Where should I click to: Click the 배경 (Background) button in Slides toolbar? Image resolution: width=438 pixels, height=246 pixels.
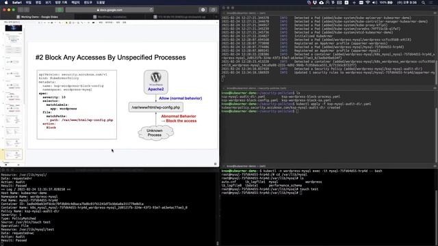tap(101, 23)
